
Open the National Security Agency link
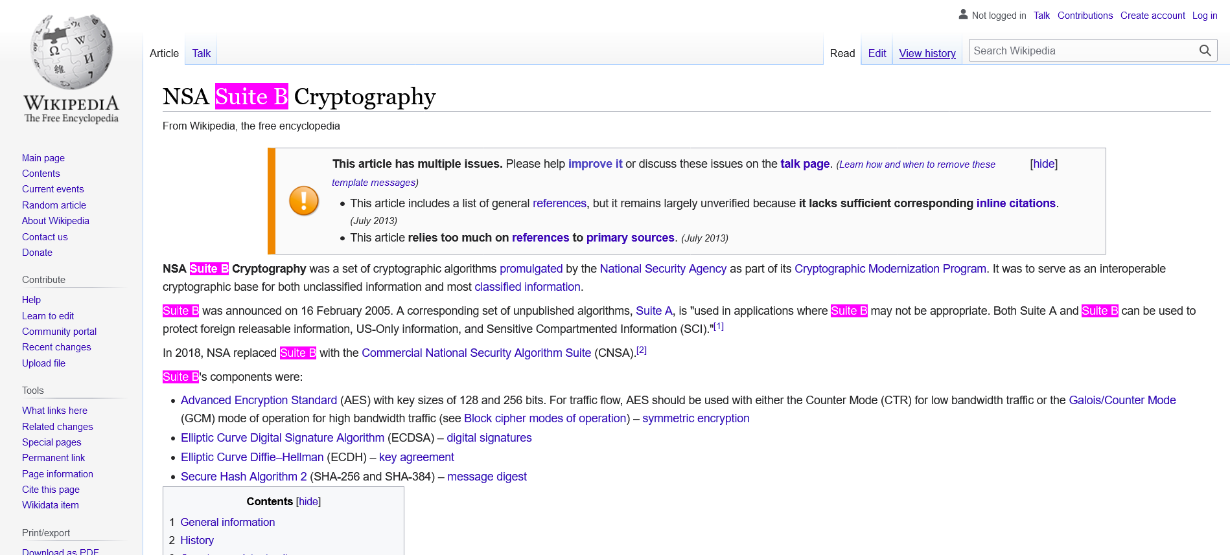663,269
